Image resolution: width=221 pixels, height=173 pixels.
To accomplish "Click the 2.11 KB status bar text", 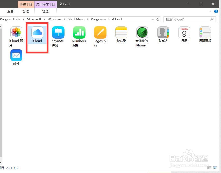I will tap(12, 168).
